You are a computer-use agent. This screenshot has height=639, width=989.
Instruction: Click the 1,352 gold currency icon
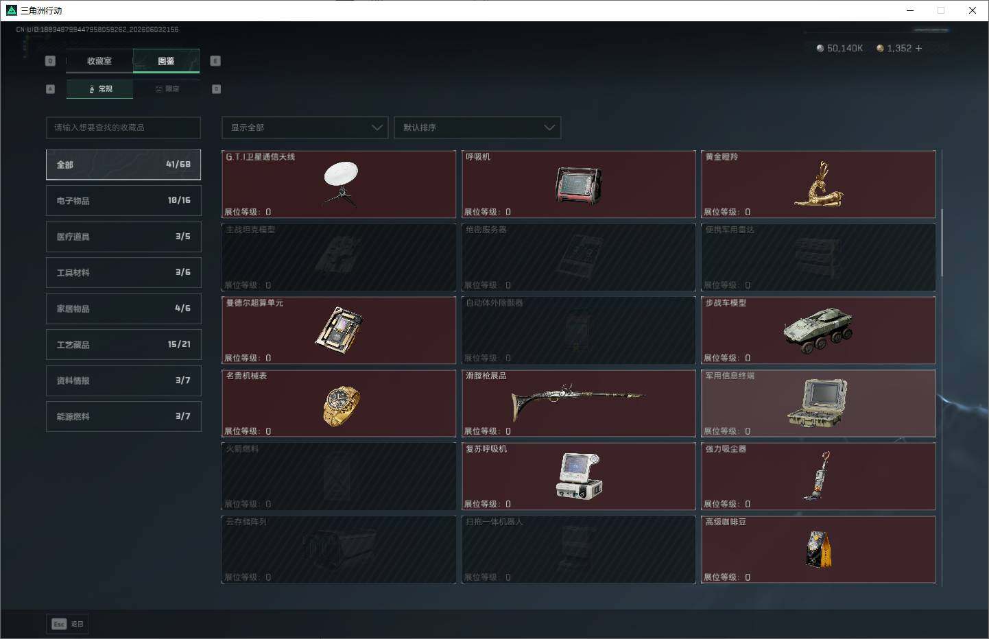pos(880,48)
